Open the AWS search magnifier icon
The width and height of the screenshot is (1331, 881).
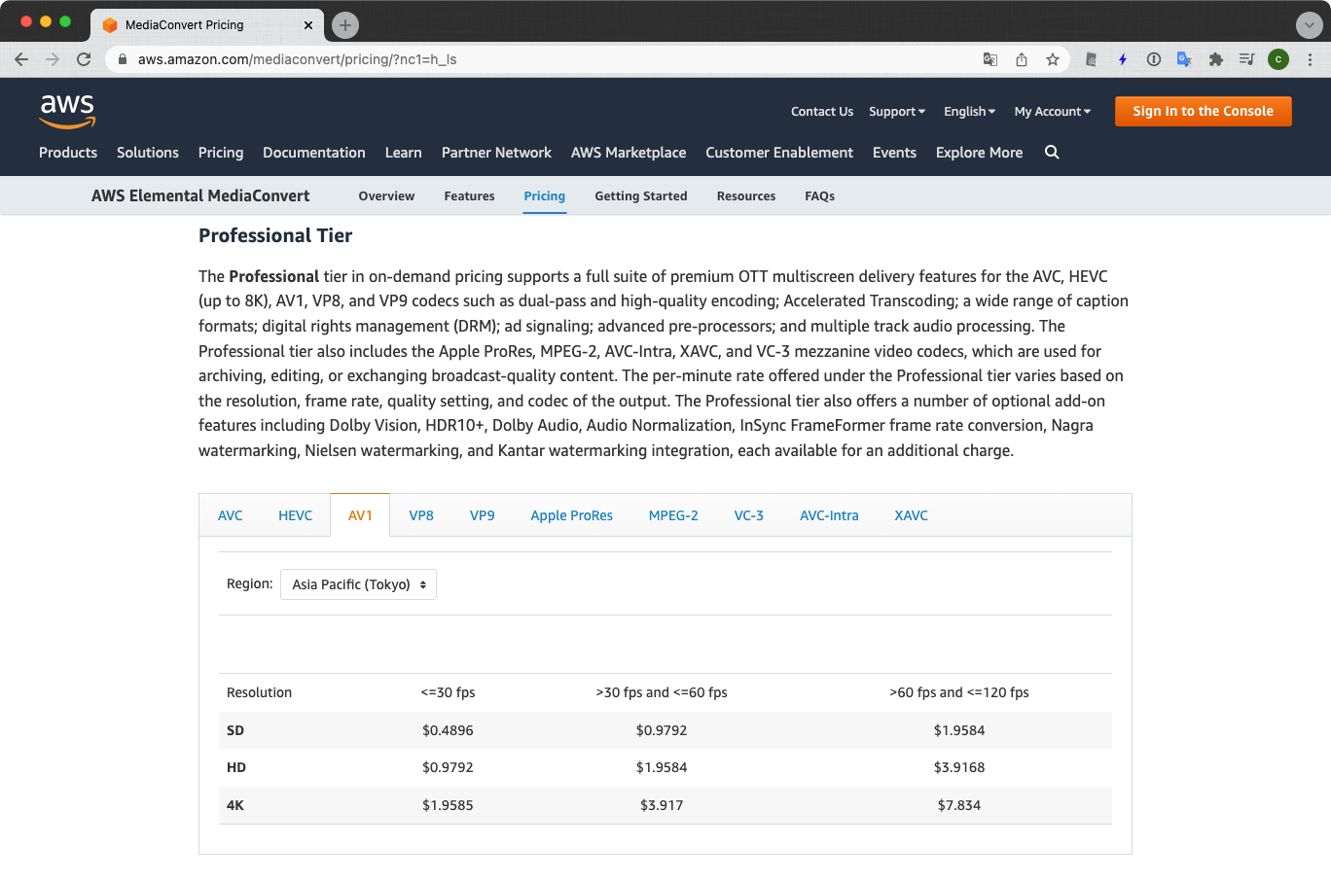(x=1052, y=153)
